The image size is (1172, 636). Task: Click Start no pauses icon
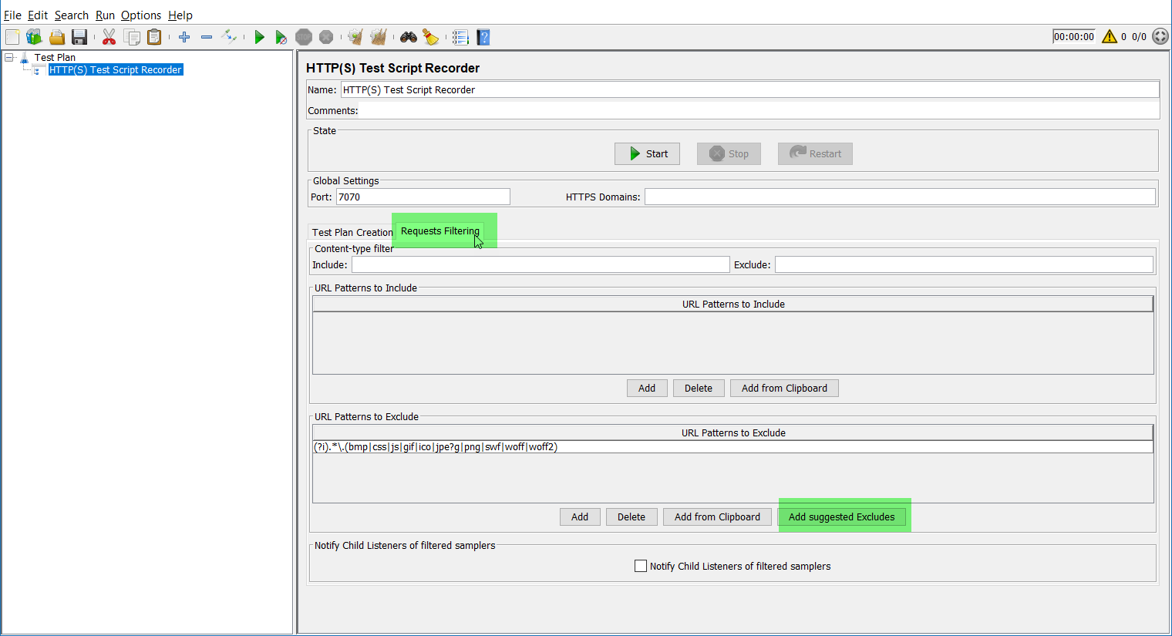(x=281, y=37)
